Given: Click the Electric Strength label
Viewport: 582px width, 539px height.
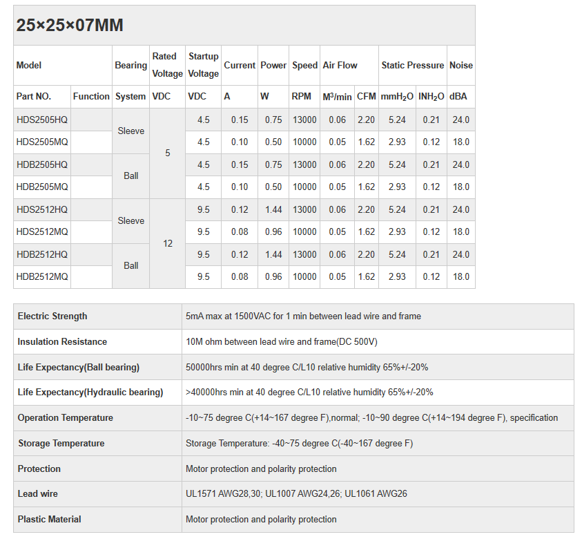Looking at the screenshot, I should pos(52,316).
